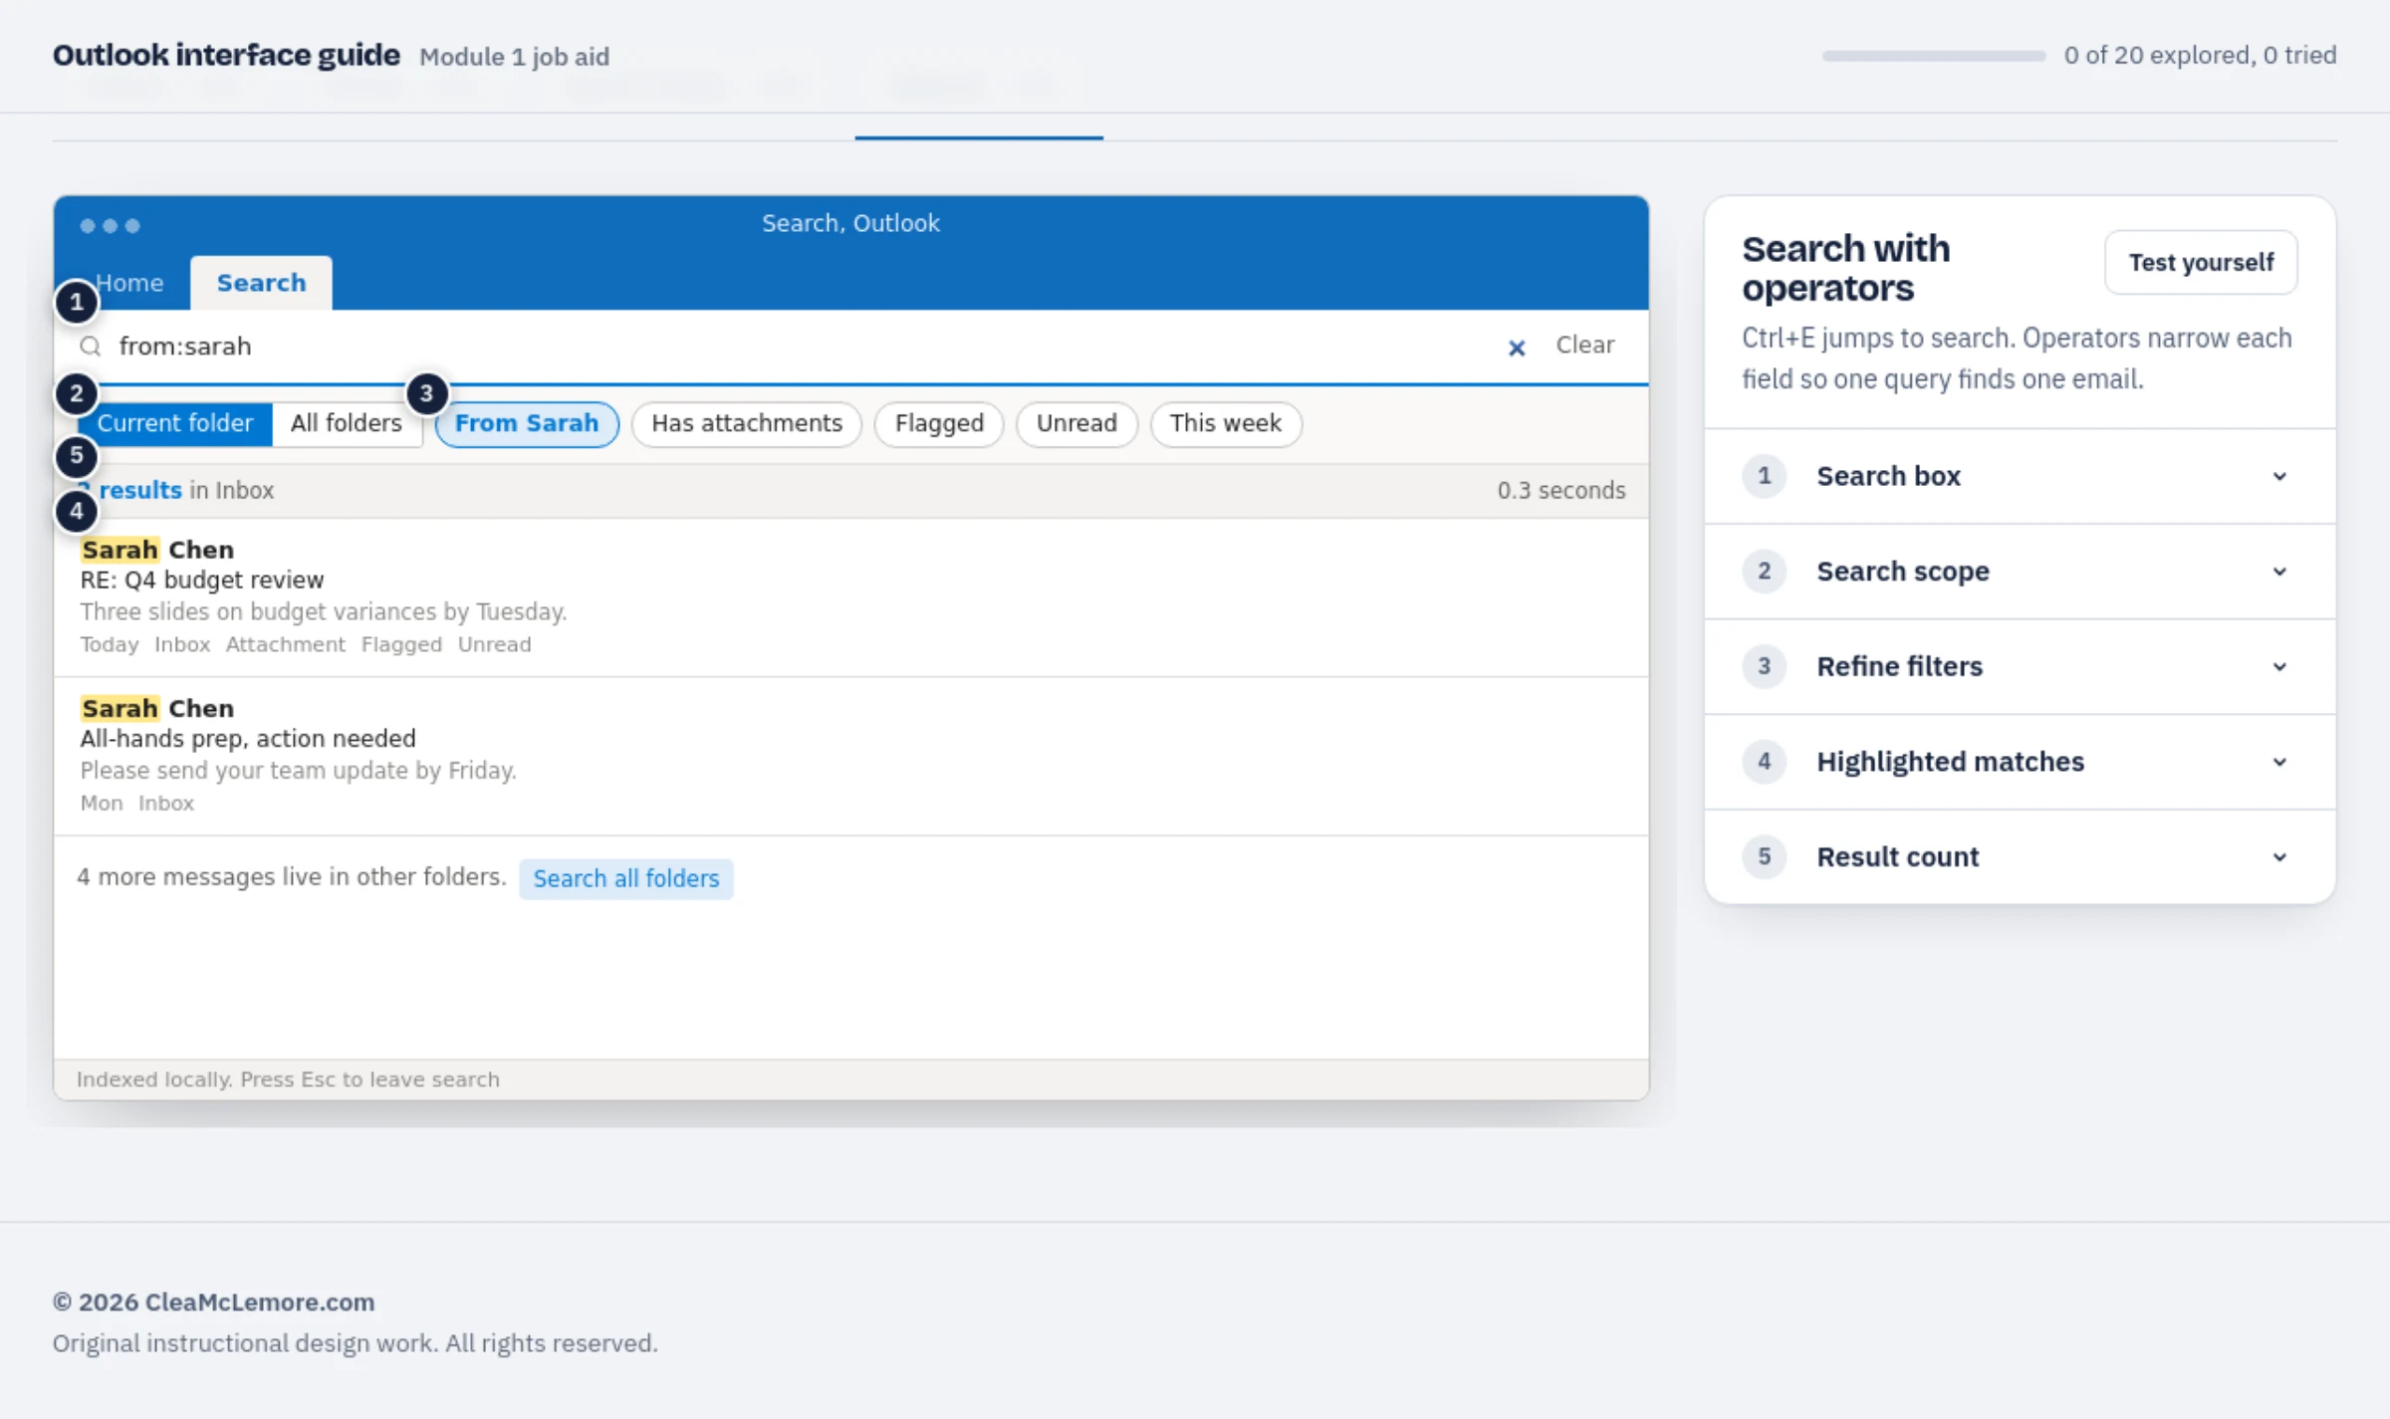Click hotspot marker 3 near From Sarah
The image size is (2390, 1419).
click(x=426, y=393)
